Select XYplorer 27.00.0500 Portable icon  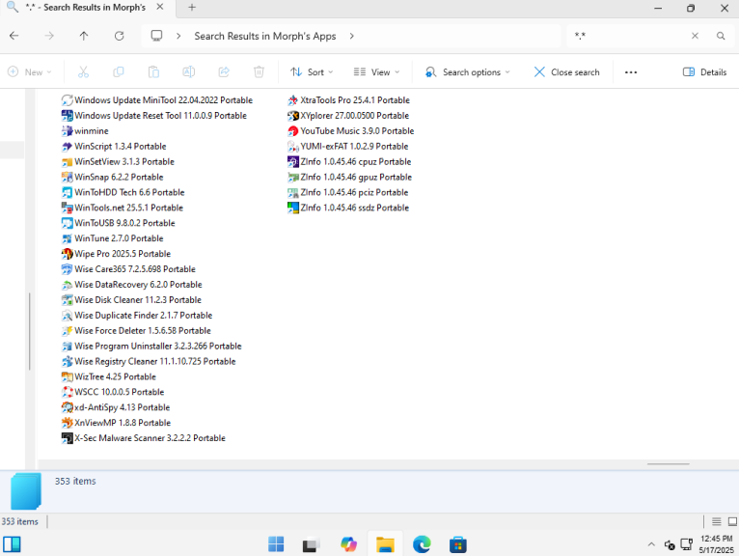point(293,116)
